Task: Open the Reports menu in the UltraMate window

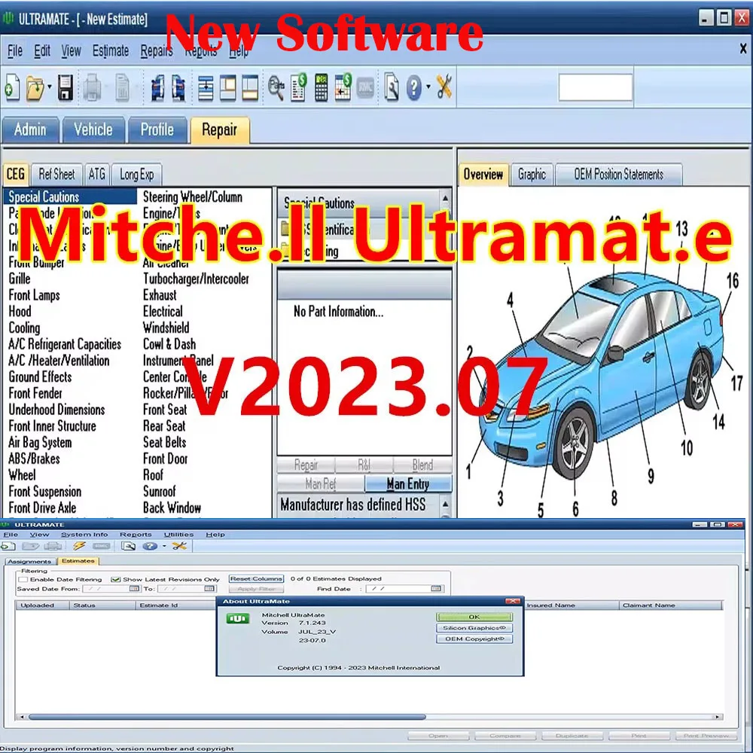Action: [136, 534]
